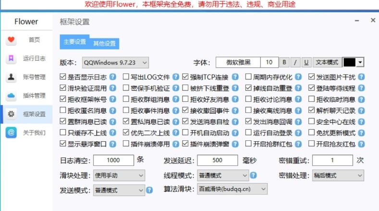Screen dimensions: 379x211
Task: Open help icon beside 发送图片干扰
Action: click(361, 77)
